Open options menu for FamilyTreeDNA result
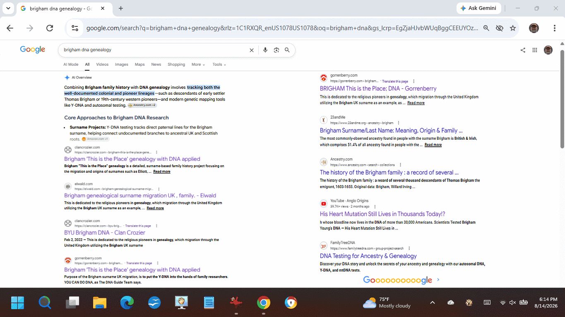Viewport: 565px width, 317px height. [x=409, y=248]
